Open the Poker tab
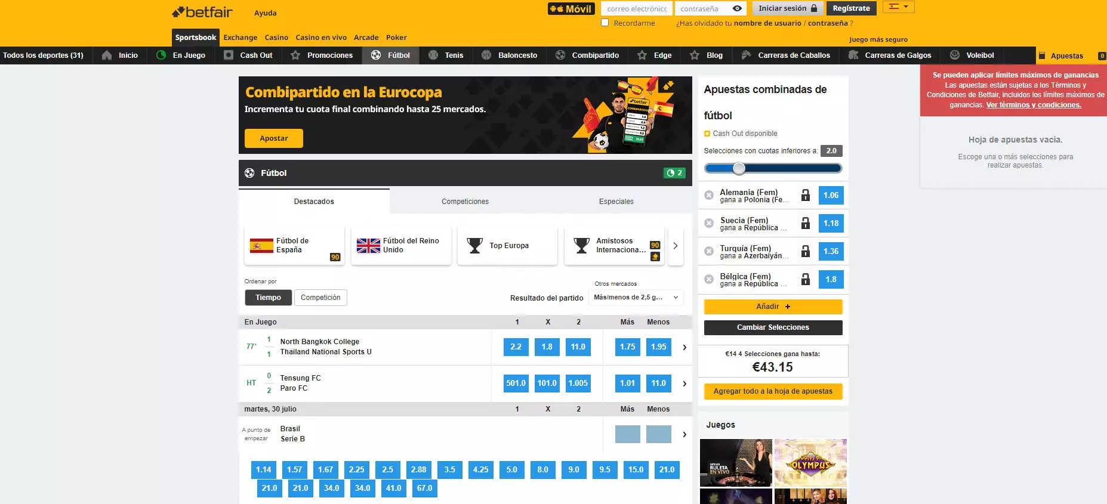Image resolution: width=1107 pixels, height=504 pixels. click(396, 38)
